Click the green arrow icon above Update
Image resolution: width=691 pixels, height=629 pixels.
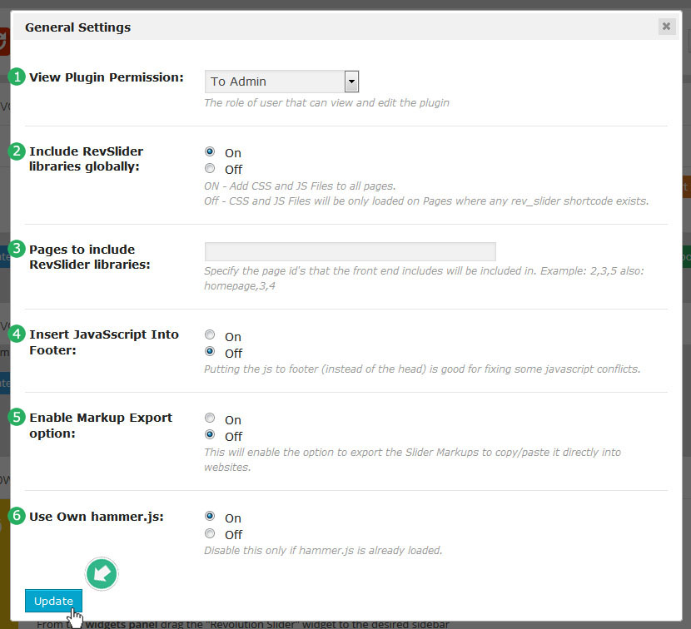click(102, 573)
